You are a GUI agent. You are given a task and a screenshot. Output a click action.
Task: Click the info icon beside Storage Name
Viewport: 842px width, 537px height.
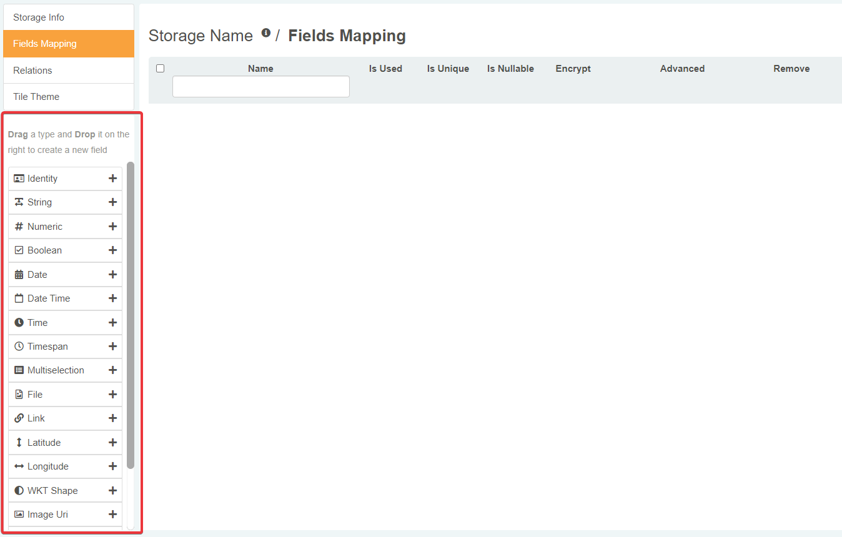click(x=266, y=33)
